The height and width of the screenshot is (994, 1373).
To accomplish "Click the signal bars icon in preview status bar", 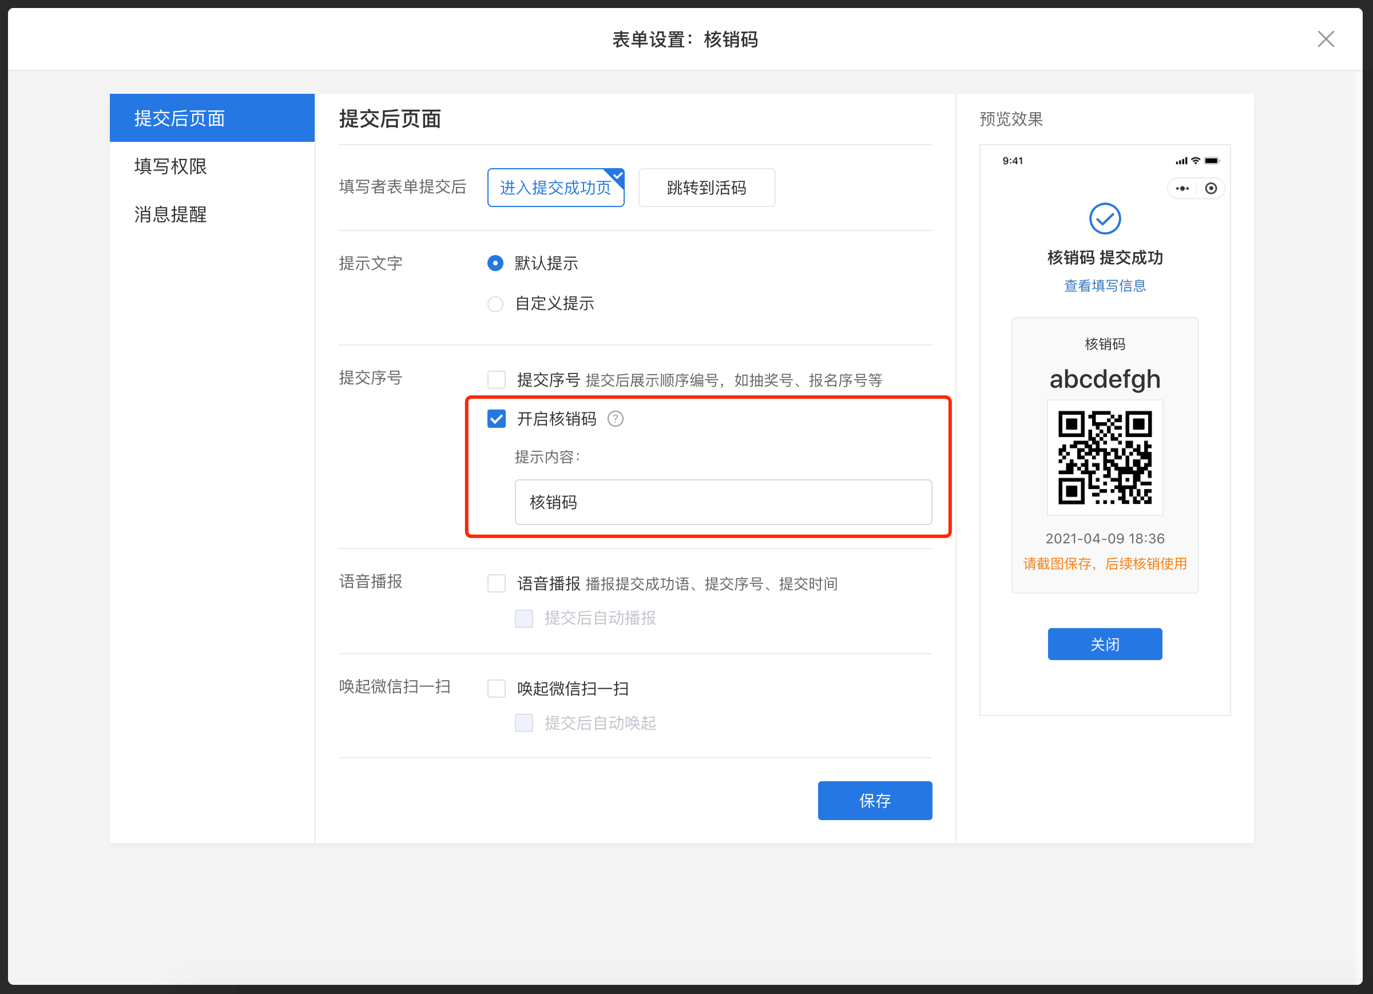I will (x=1181, y=161).
